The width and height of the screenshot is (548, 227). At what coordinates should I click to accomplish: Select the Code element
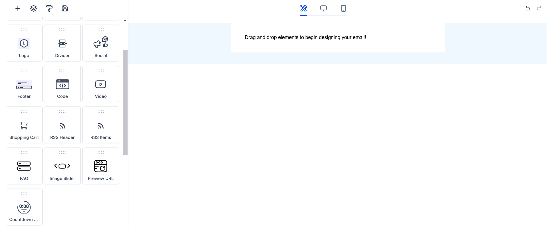pyautogui.click(x=62, y=84)
